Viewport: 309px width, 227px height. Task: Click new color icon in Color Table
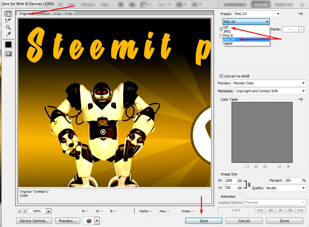(x=279, y=166)
